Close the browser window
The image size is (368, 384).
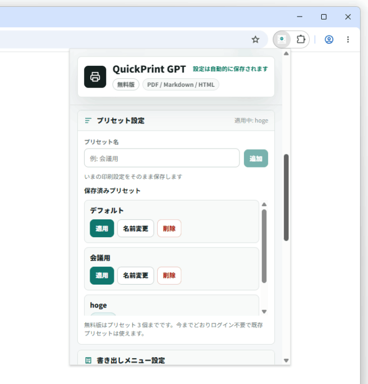(348, 17)
